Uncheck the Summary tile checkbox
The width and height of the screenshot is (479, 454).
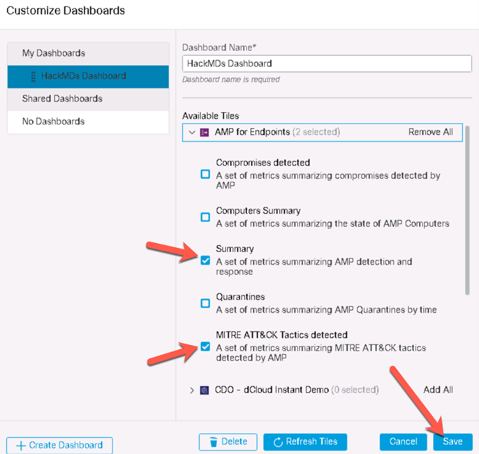[x=205, y=261]
